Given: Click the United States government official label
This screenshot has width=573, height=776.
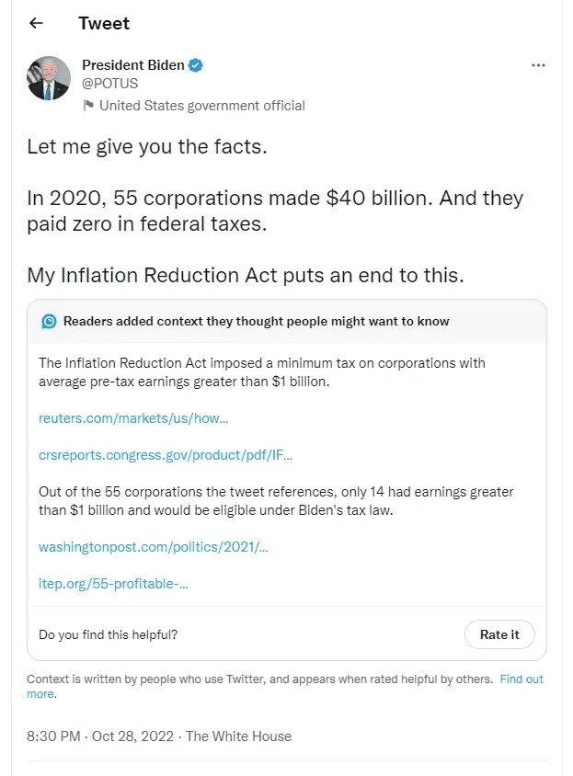Looking at the screenshot, I should pos(201,106).
